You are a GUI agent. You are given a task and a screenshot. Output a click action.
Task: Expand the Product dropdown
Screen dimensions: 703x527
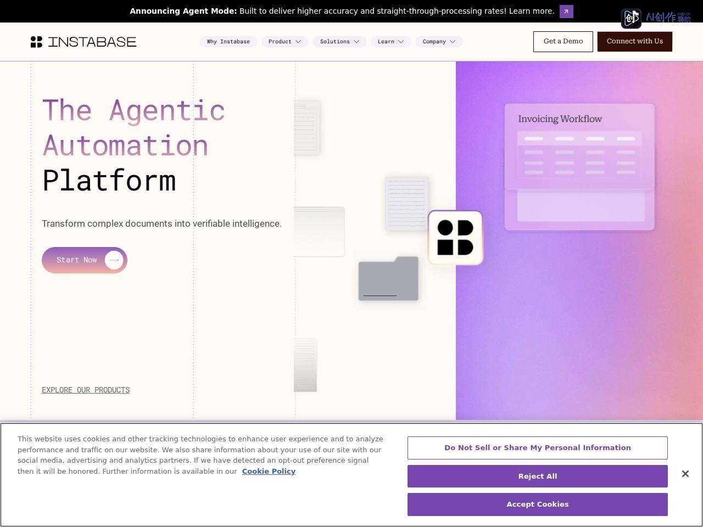point(284,42)
